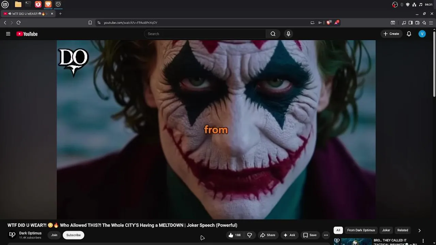Click the OBS recording tray icon
The width and height of the screenshot is (436, 245).
[x=395, y=4]
